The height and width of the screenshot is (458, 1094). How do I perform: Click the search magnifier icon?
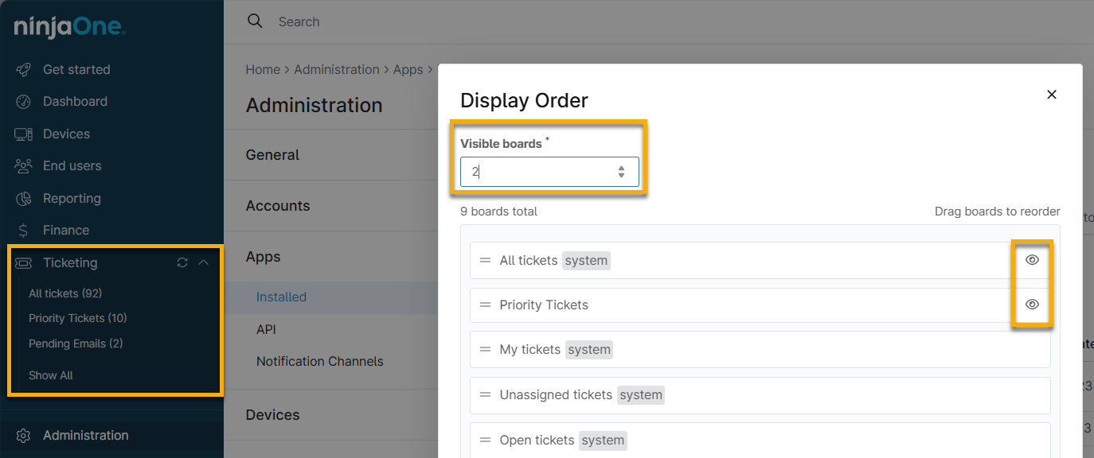tap(255, 21)
